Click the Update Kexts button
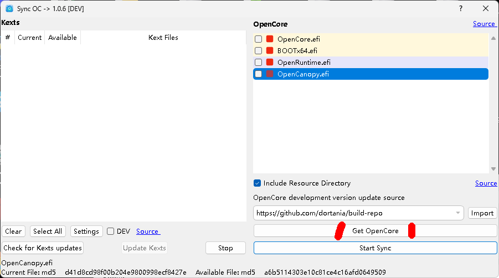 coord(145,248)
